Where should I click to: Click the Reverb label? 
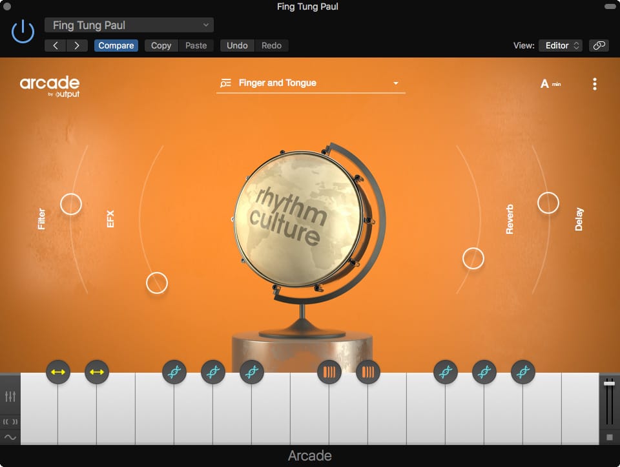[510, 219]
